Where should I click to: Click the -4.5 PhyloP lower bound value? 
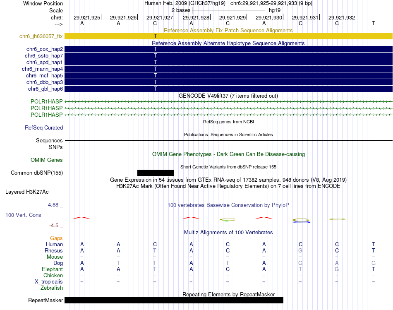click(54, 226)
